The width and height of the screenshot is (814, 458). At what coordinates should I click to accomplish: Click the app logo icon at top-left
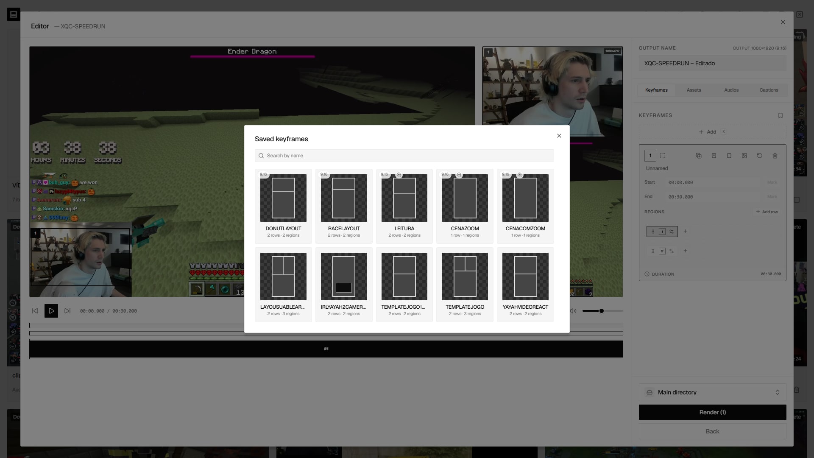click(x=13, y=14)
